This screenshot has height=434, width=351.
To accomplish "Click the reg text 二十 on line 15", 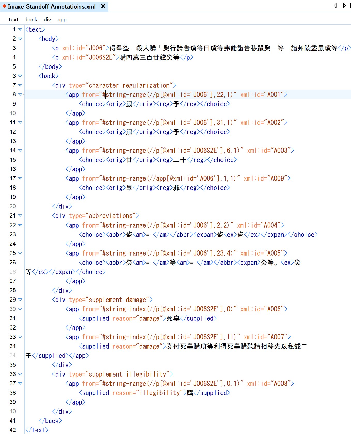I will point(180,160).
